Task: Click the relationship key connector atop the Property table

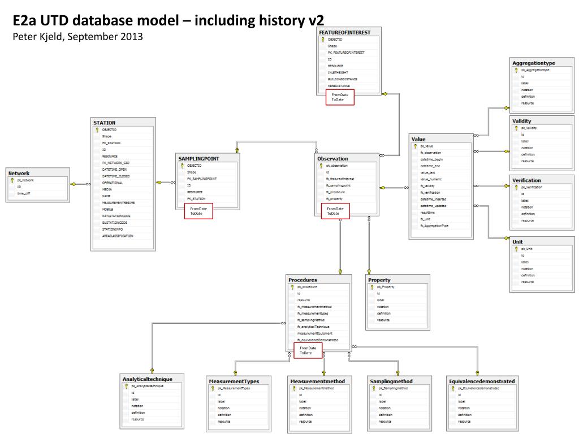Action: click(x=369, y=271)
